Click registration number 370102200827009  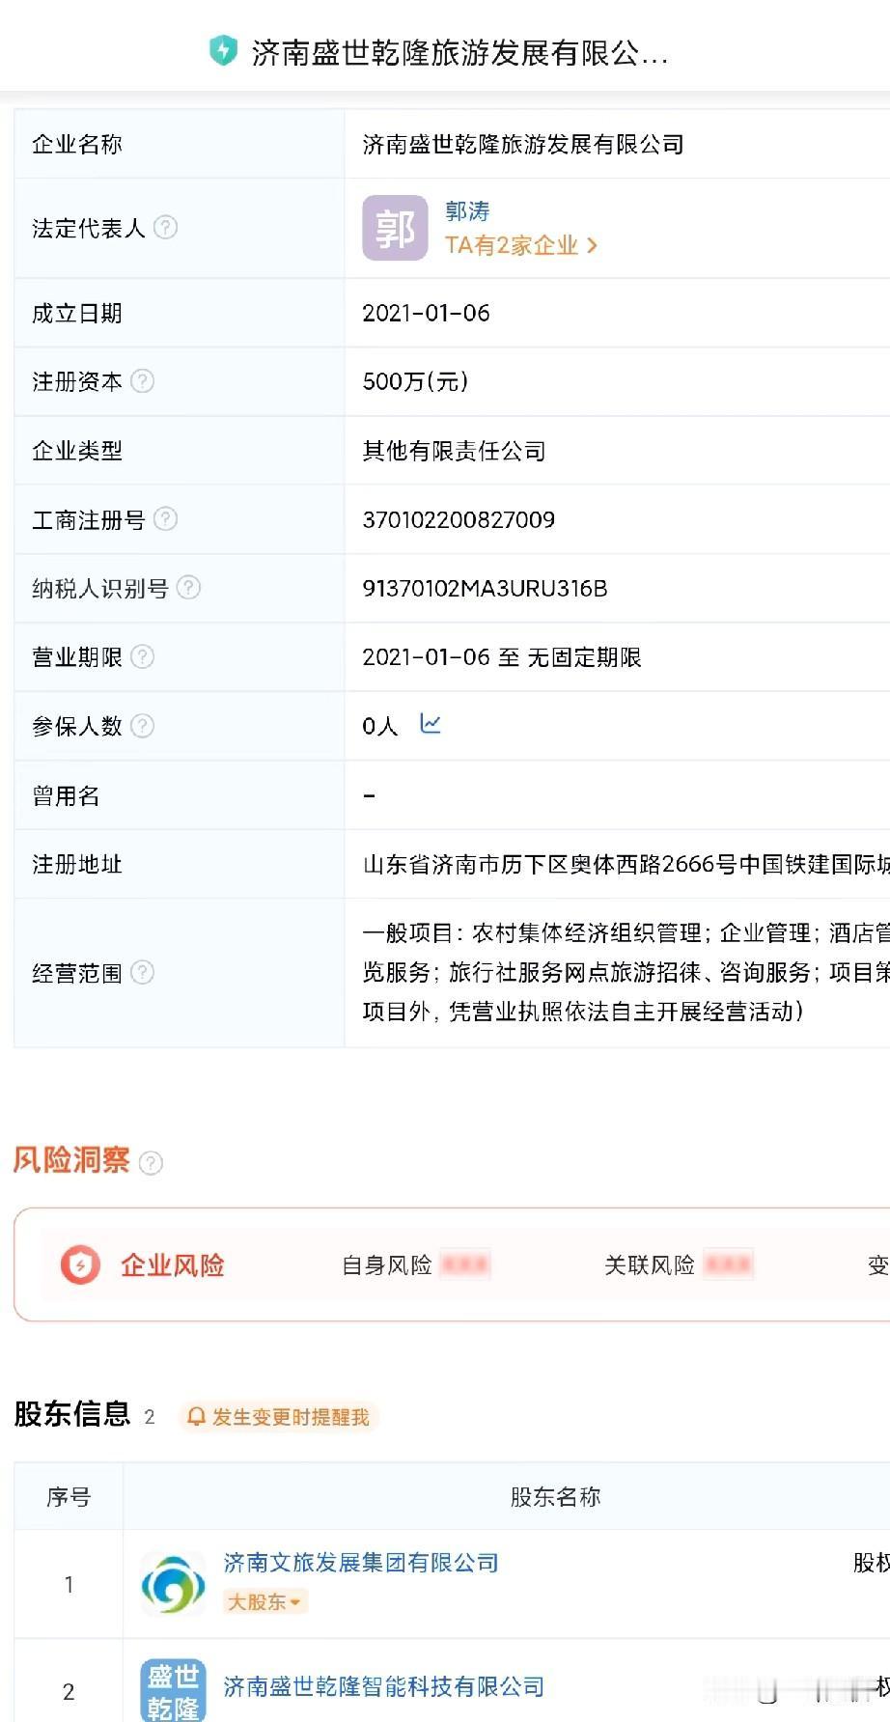click(459, 519)
